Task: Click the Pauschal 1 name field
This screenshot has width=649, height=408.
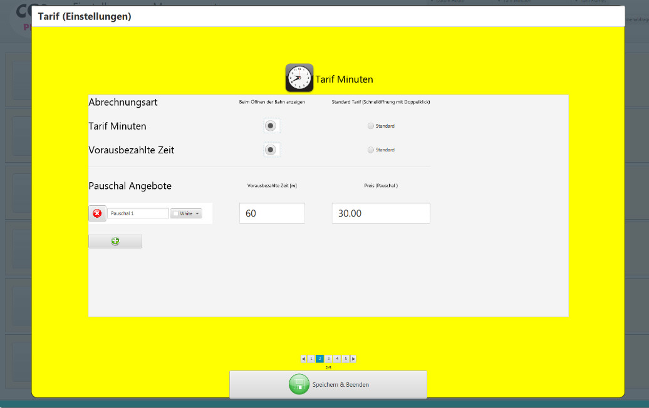Action: (x=138, y=214)
